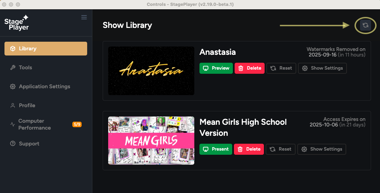The image size is (380, 193).
Task: Click the 5/9 performance score badge
Action: pos(77,124)
